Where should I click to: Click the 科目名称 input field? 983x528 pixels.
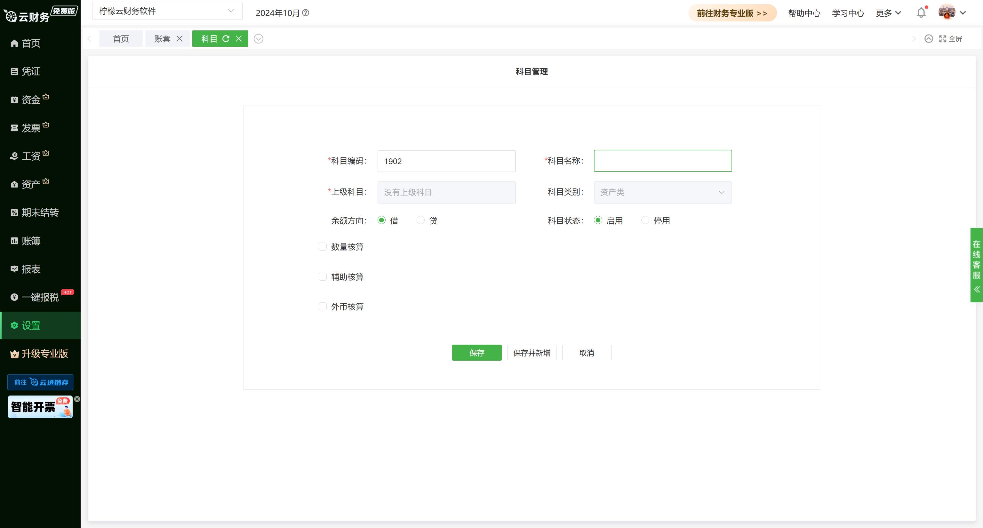(662, 161)
